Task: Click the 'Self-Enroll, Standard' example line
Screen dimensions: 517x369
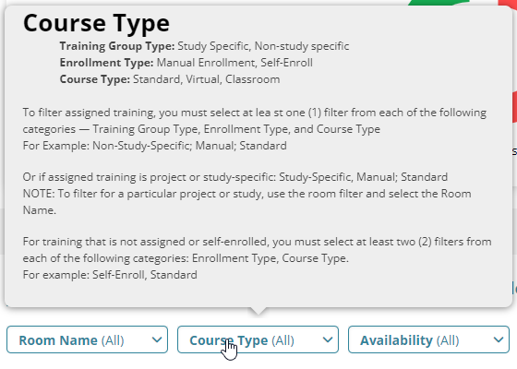Action: pyautogui.click(x=110, y=275)
